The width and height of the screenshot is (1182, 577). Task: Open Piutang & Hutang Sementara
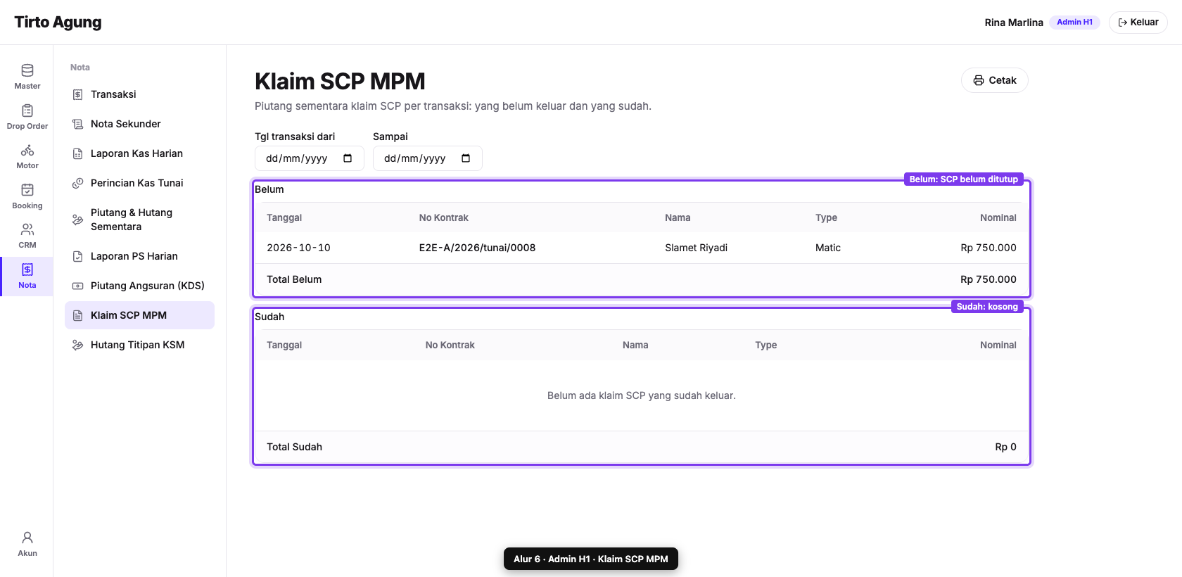pyautogui.click(x=139, y=220)
